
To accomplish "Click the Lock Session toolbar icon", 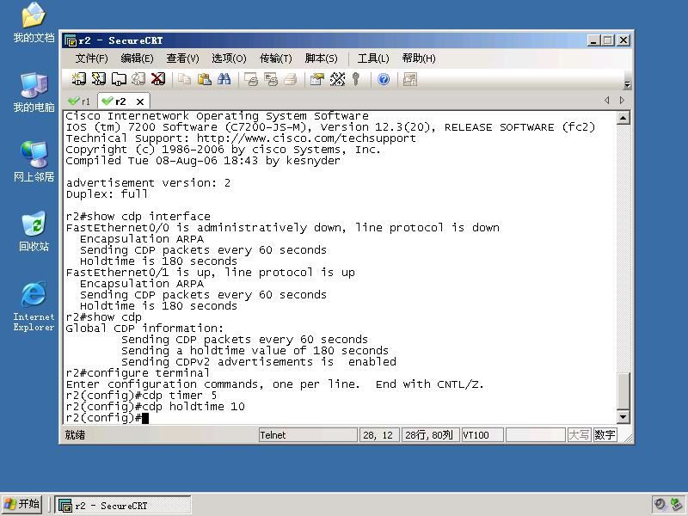I will (410, 79).
